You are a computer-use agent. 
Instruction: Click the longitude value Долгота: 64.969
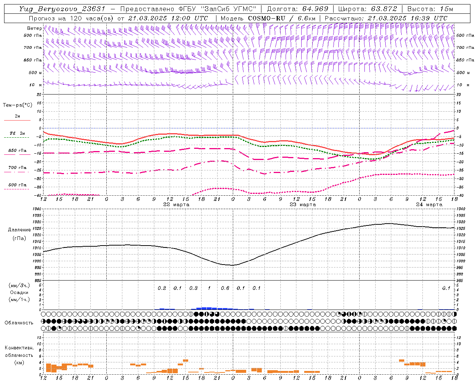[298, 9]
